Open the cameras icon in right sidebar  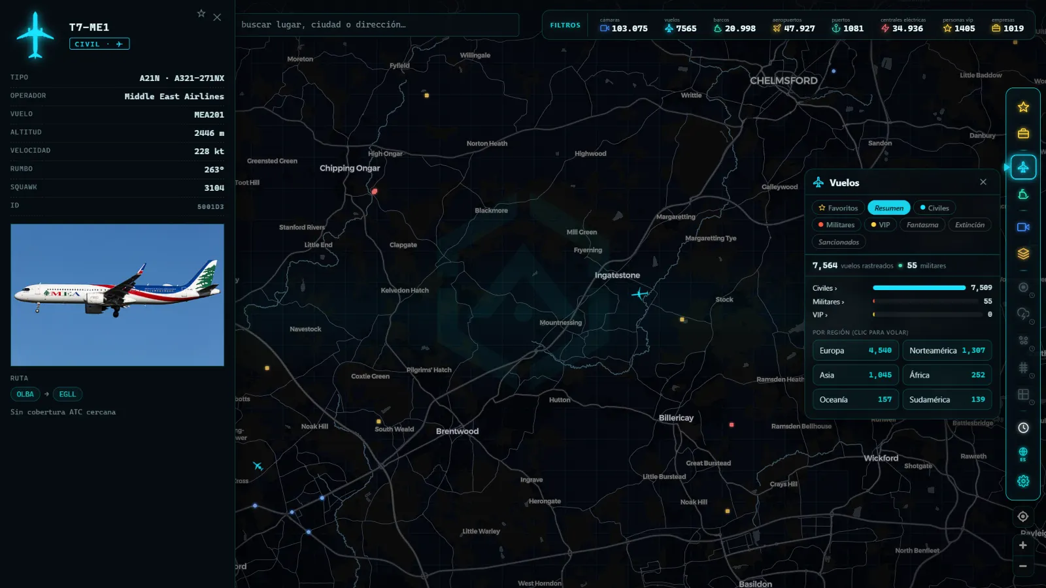click(1023, 227)
